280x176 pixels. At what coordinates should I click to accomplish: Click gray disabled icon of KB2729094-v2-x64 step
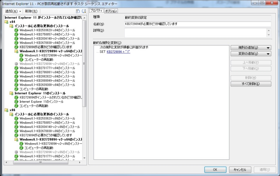click(16, 64)
